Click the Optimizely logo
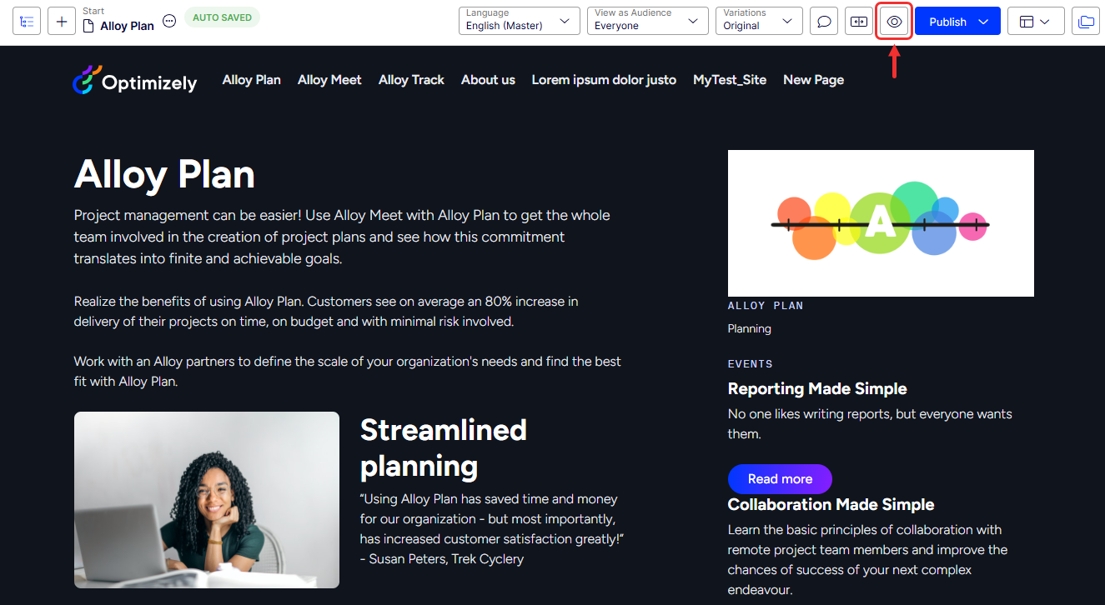1105x605 pixels. point(135,80)
